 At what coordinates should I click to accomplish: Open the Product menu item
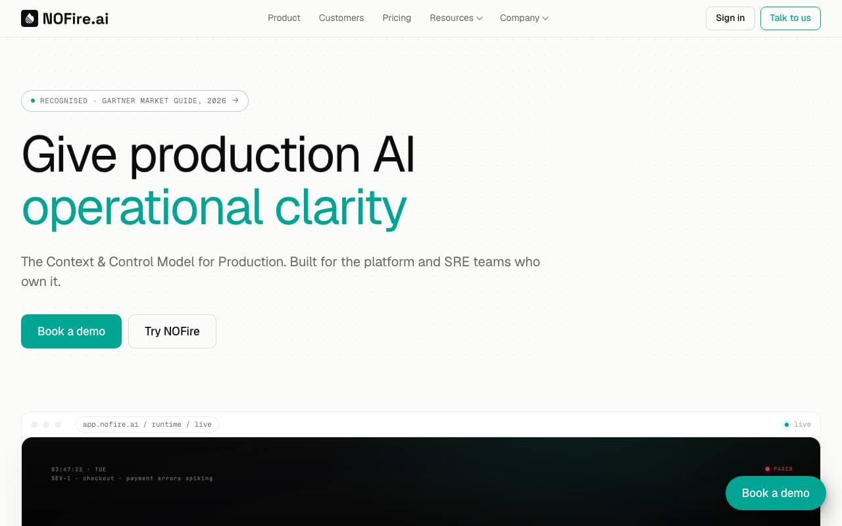point(284,18)
